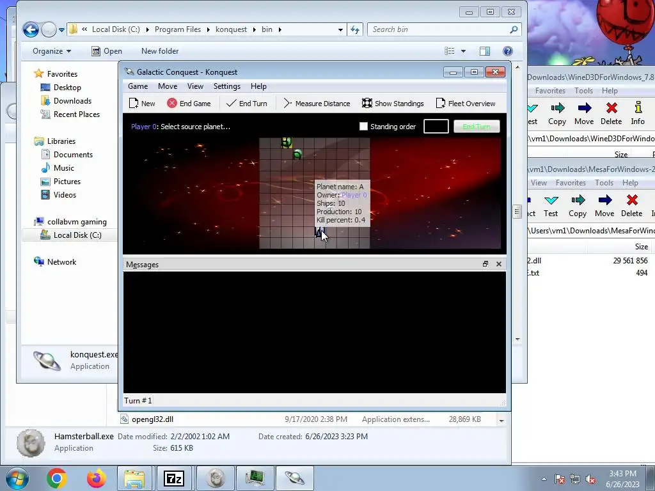Click volume icon in system tray
The width and height of the screenshot is (655, 491).
[590, 479]
